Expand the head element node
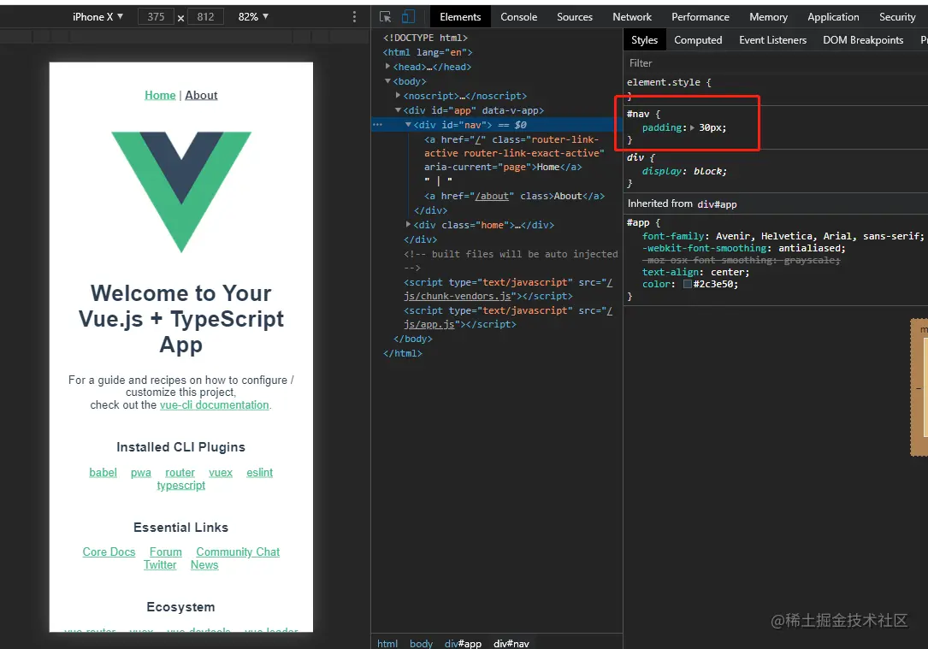The height and width of the screenshot is (649, 928). (x=387, y=66)
